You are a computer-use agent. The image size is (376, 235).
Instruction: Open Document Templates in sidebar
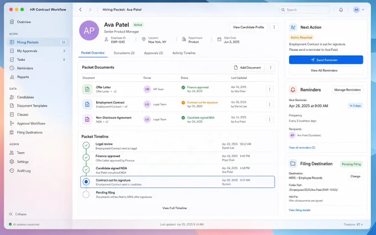pyautogui.click(x=32, y=106)
